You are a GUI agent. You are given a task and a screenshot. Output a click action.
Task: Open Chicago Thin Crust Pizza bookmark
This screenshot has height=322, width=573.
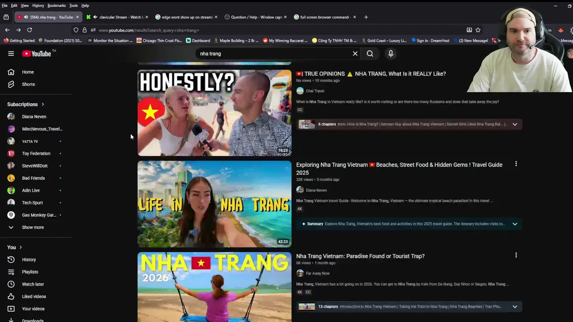pos(159,40)
